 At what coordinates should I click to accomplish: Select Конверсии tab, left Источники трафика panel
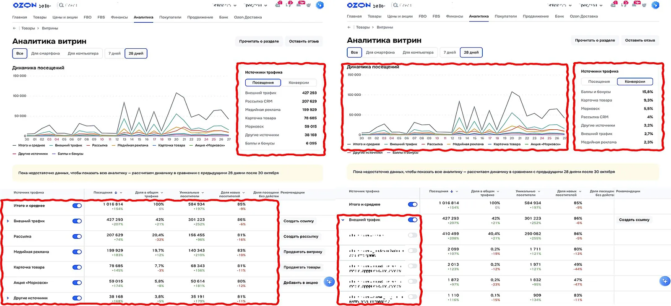[x=299, y=83]
